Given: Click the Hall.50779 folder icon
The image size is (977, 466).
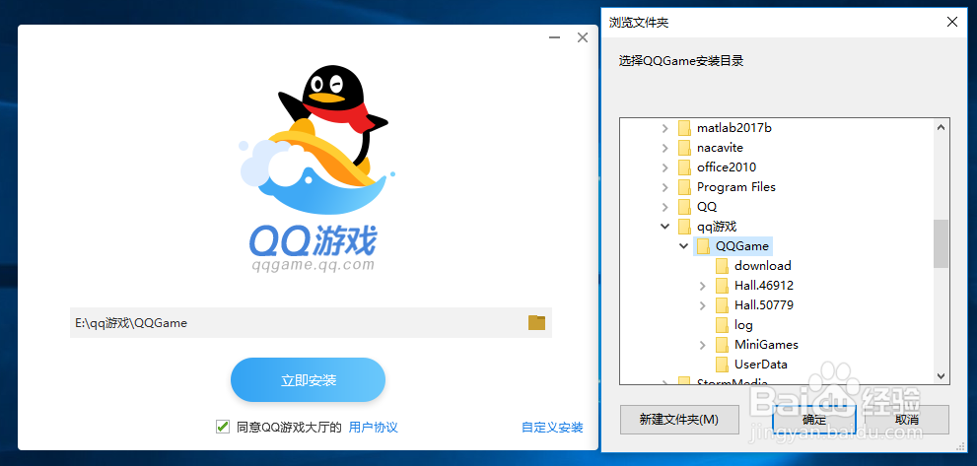Looking at the screenshot, I should (x=723, y=305).
